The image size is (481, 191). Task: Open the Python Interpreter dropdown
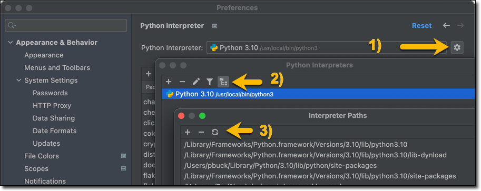point(327,47)
